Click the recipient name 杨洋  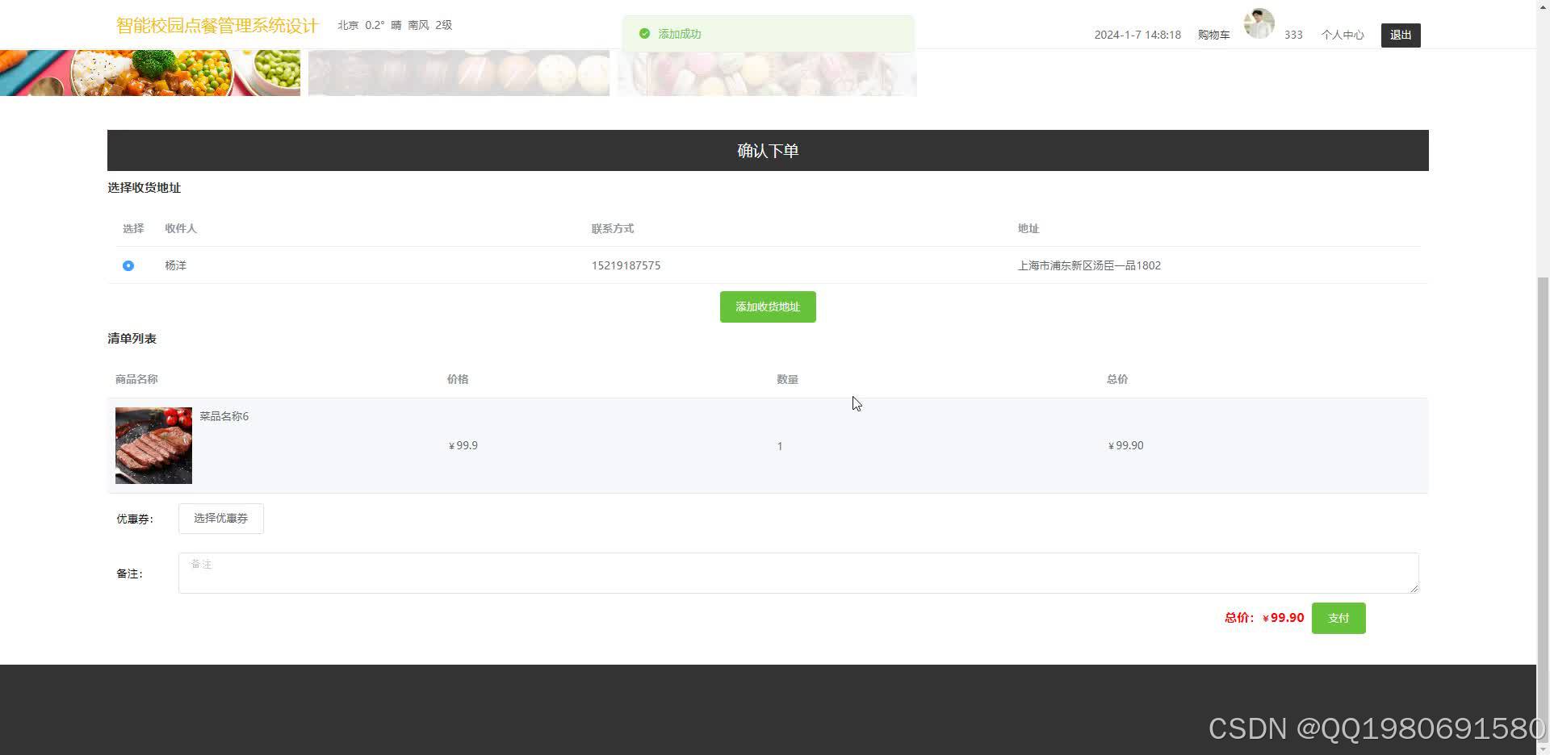[175, 265]
